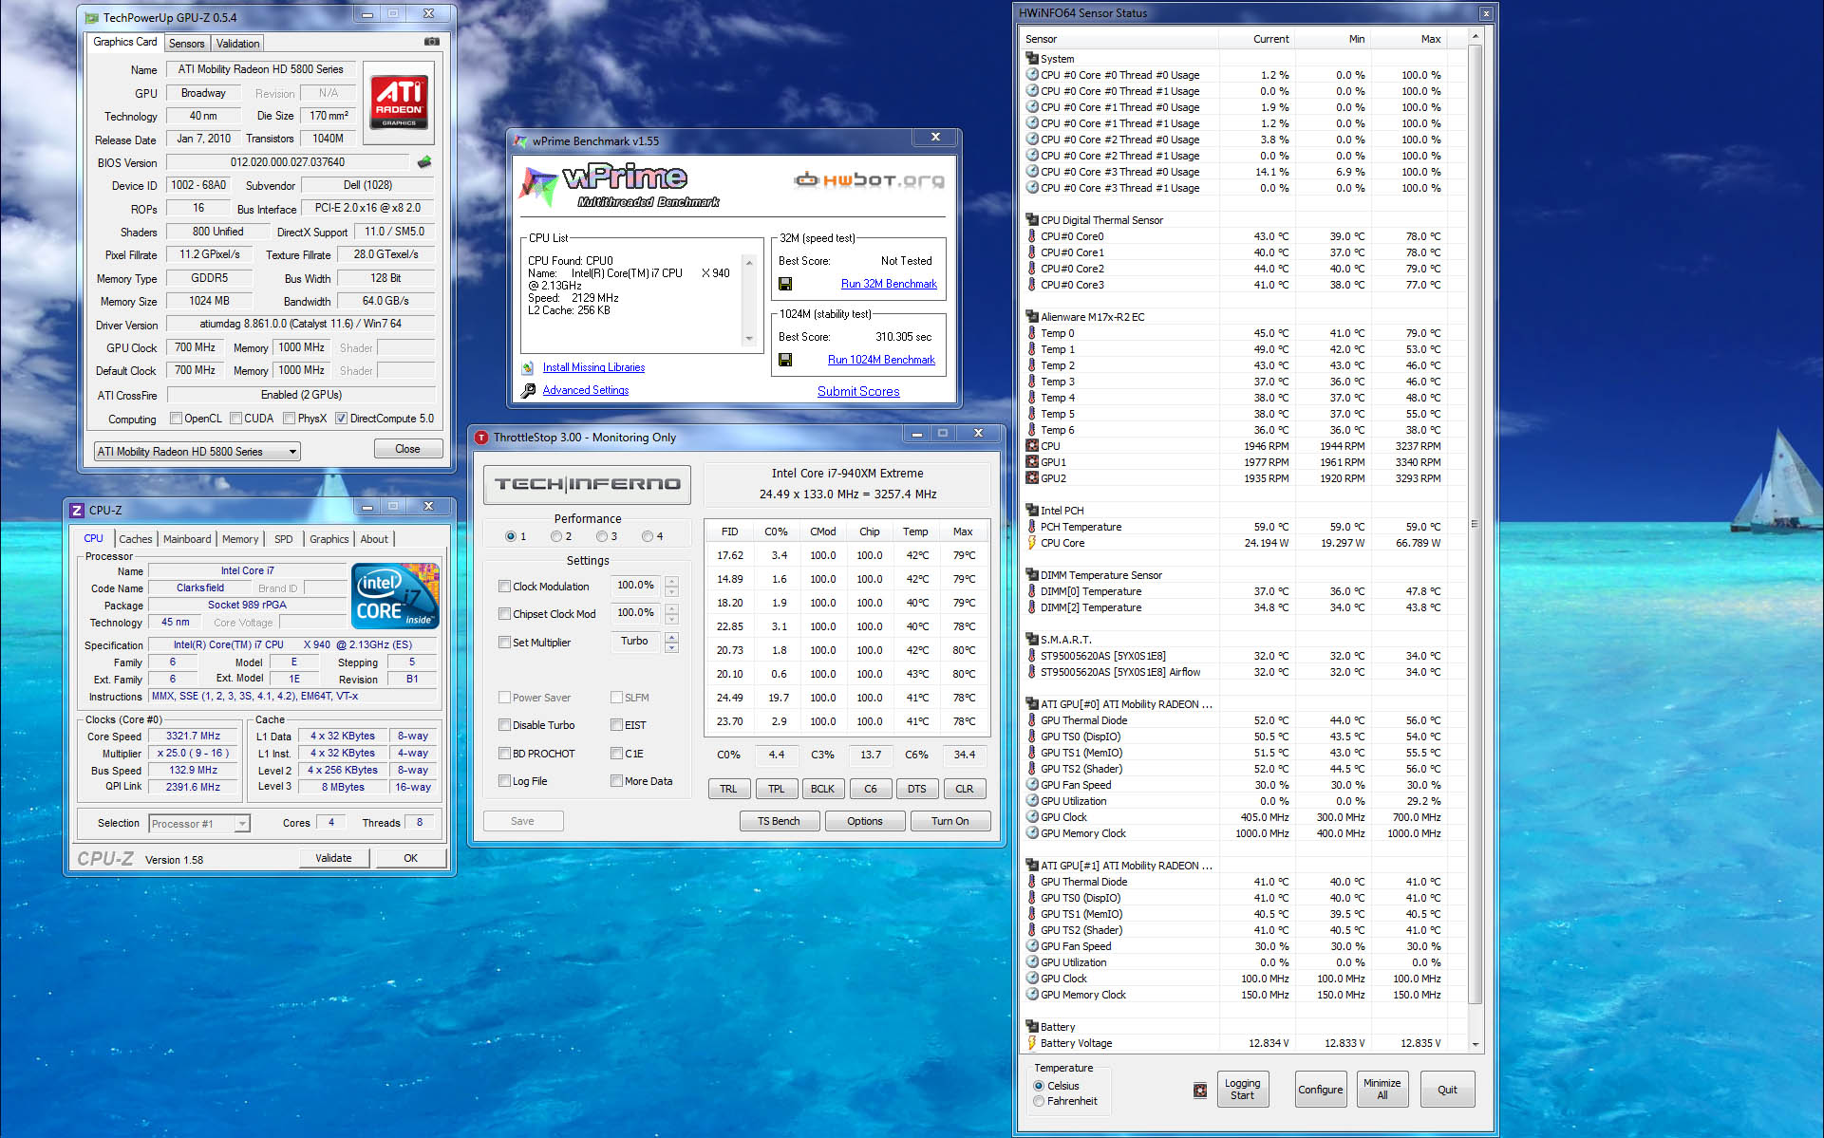Toggle the PhysX checkbox
Screen dimensions: 1824x1138
289,419
